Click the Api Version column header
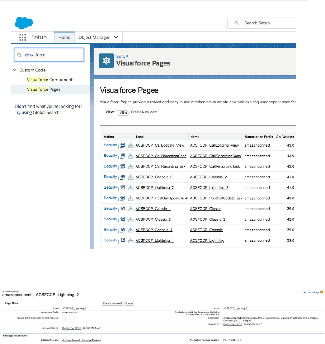 (x=285, y=137)
